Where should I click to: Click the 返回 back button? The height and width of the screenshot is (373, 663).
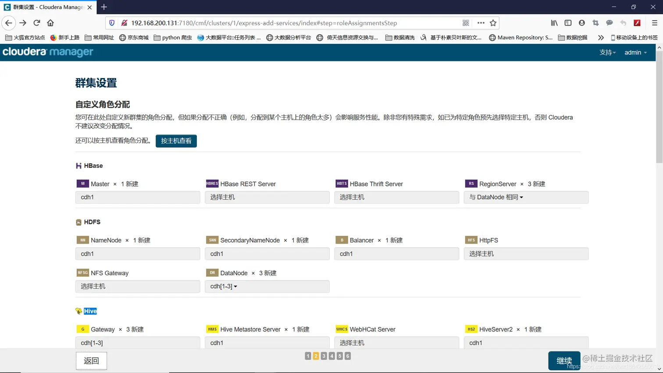(91, 361)
